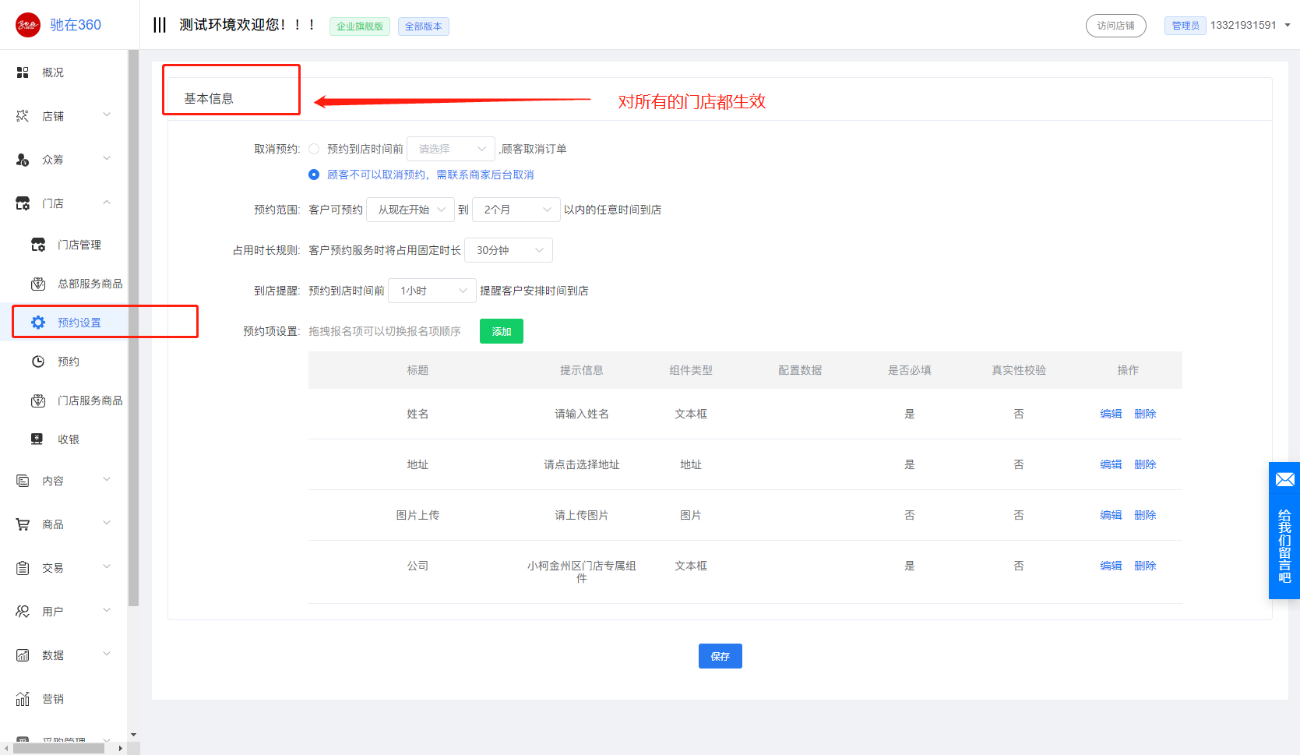Expand the 交易 menu chevron

click(107, 567)
